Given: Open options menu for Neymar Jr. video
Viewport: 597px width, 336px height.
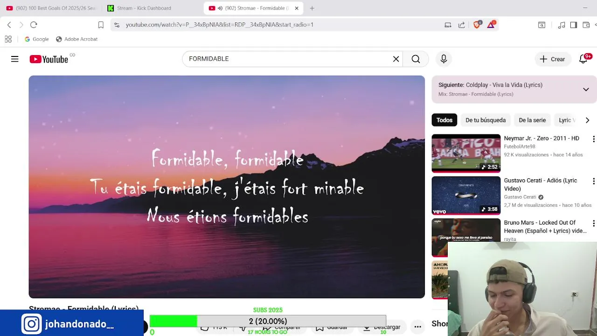Looking at the screenshot, I should pos(593,139).
